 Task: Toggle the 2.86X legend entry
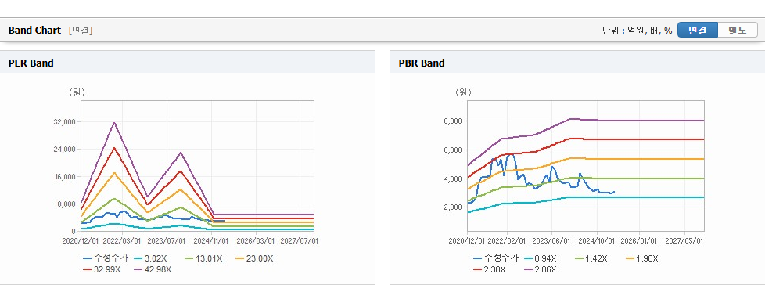click(541, 269)
